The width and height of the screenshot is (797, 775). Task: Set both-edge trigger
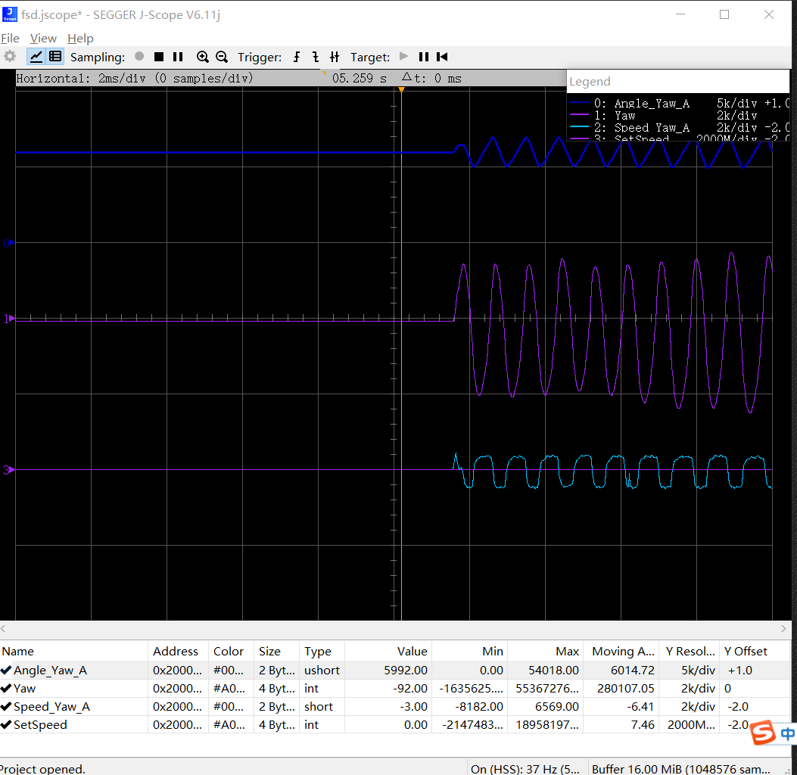(x=335, y=57)
